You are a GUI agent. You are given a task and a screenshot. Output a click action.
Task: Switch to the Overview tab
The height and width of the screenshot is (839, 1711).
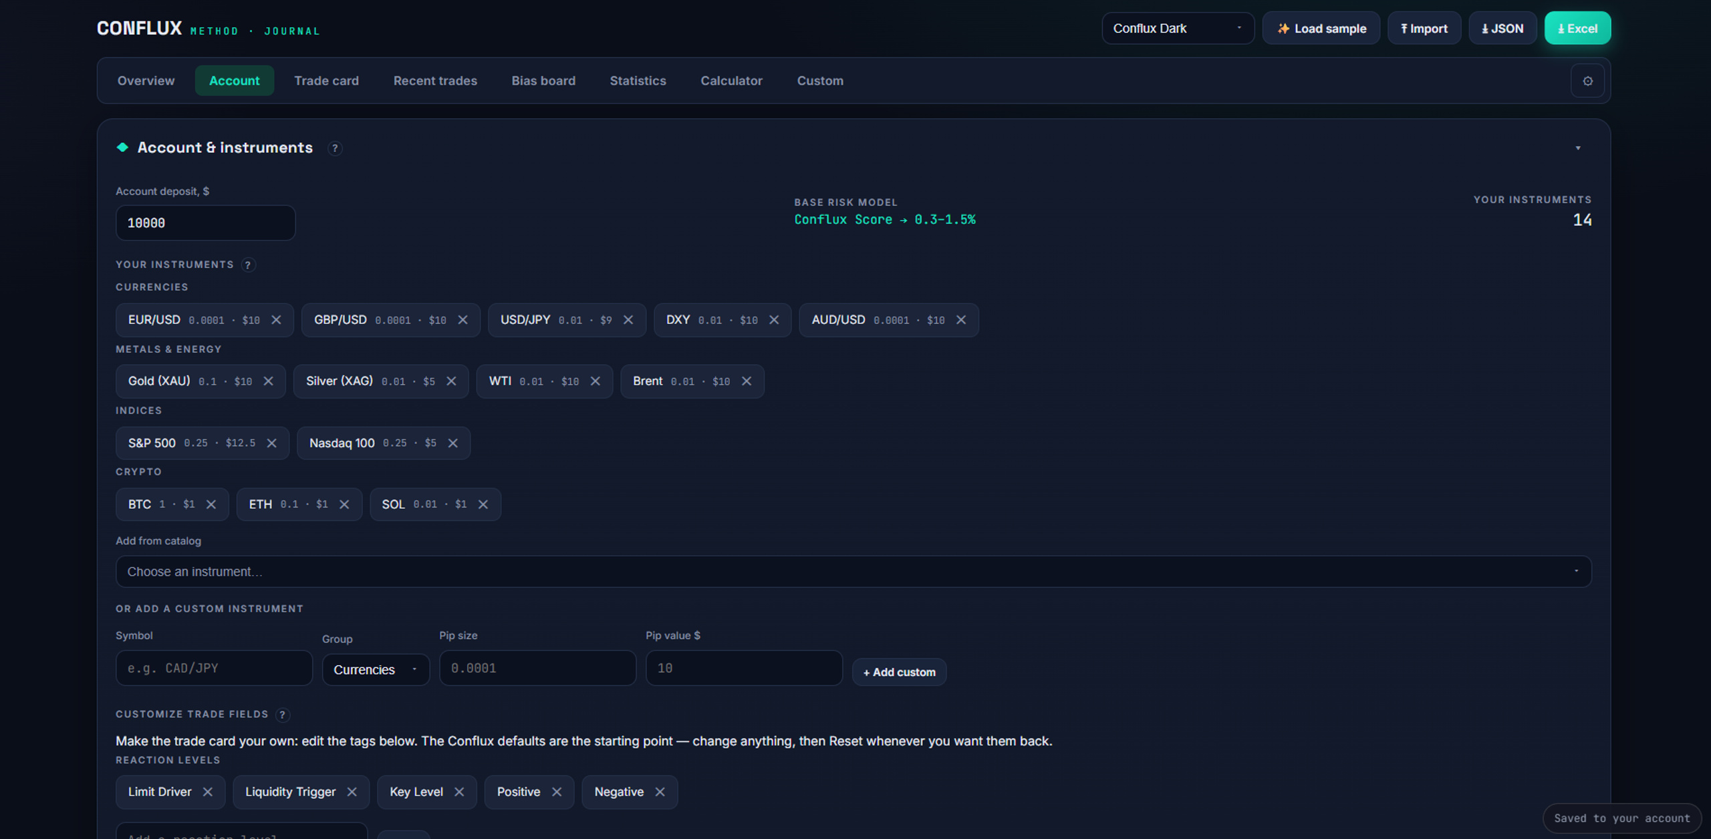coord(146,81)
